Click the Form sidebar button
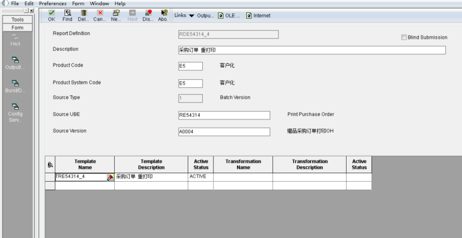Image resolution: width=462 pixels, height=238 pixels. click(18, 27)
